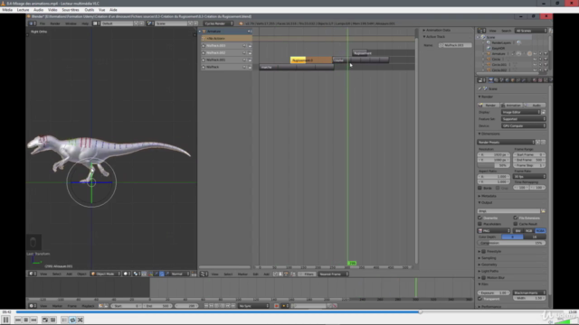This screenshot has width=579, height=325.
Task: Open the Render Presets dropdown
Action: pyautogui.click(x=506, y=143)
